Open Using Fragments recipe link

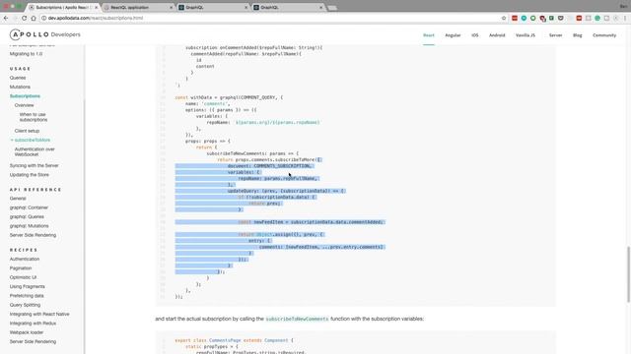pos(28,286)
